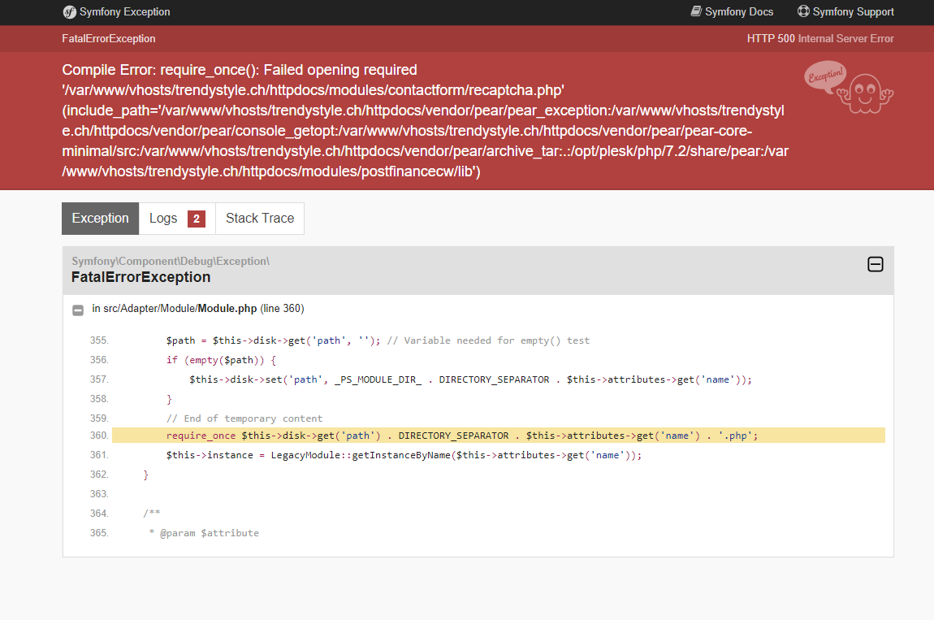Click the Compile Error message text
Screen dimensions: 934x620
pos(426,120)
